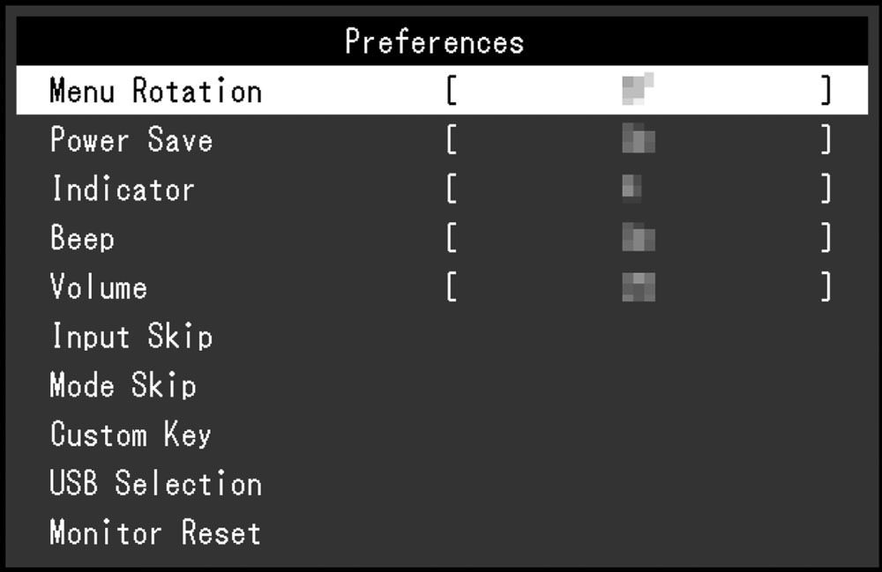This screenshot has width=882, height=572.
Task: Expand the Custom Key submenu
Action: pyautogui.click(x=131, y=435)
